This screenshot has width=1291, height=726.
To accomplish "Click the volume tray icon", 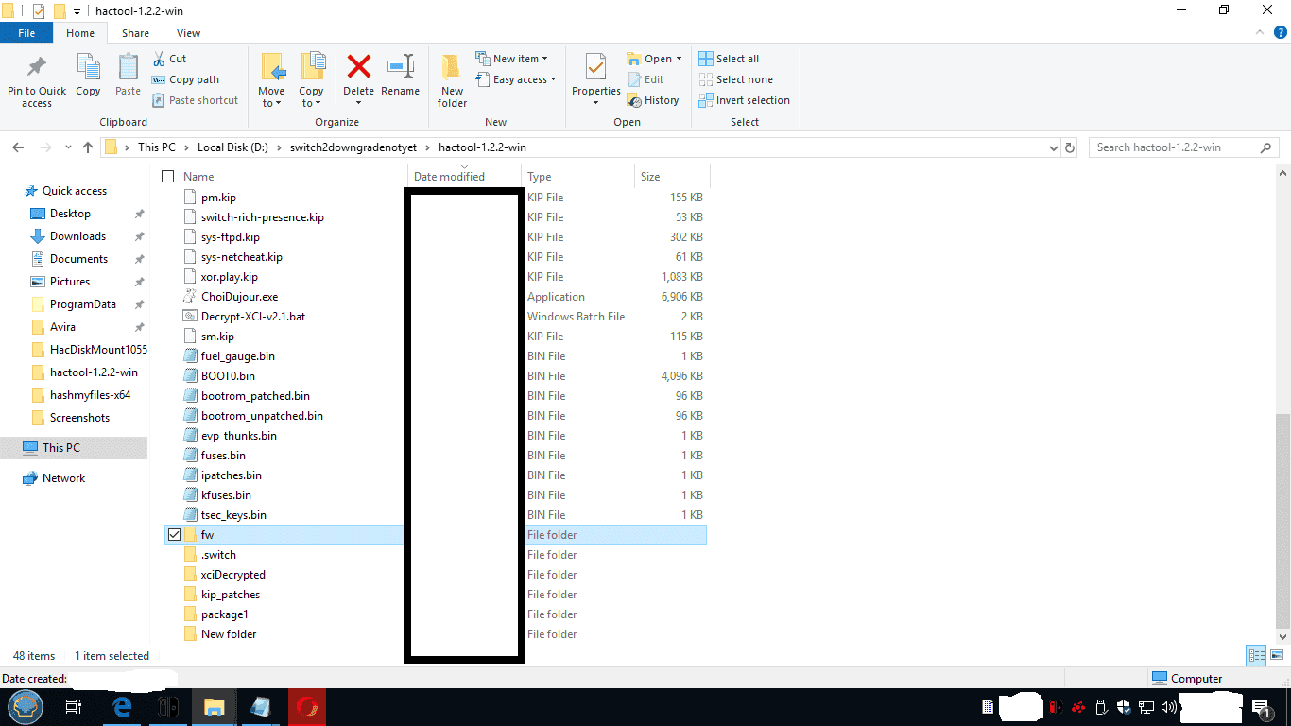I will (x=1167, y=706).
